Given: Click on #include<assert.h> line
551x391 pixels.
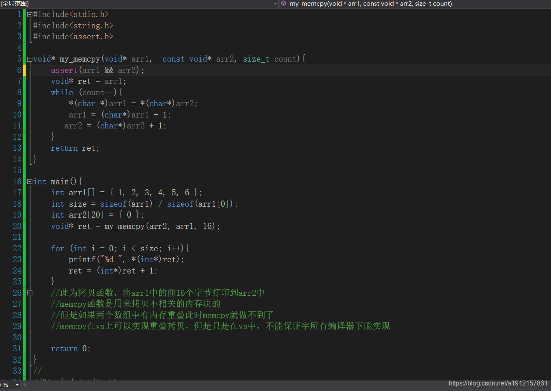Looking at the screenshot, I should 73,37.
